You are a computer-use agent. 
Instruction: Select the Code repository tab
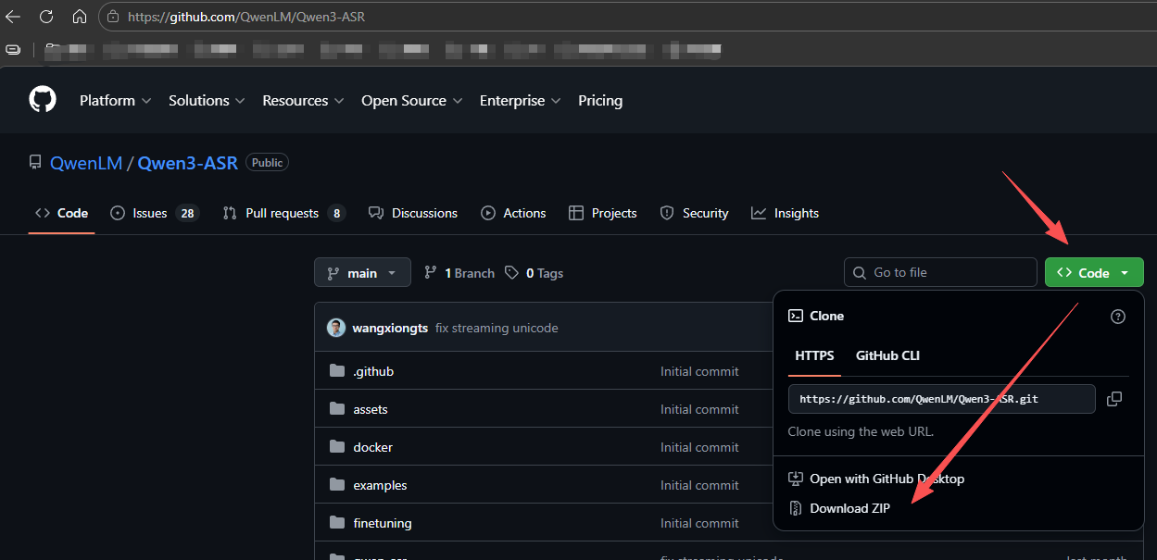pos(61,213)
